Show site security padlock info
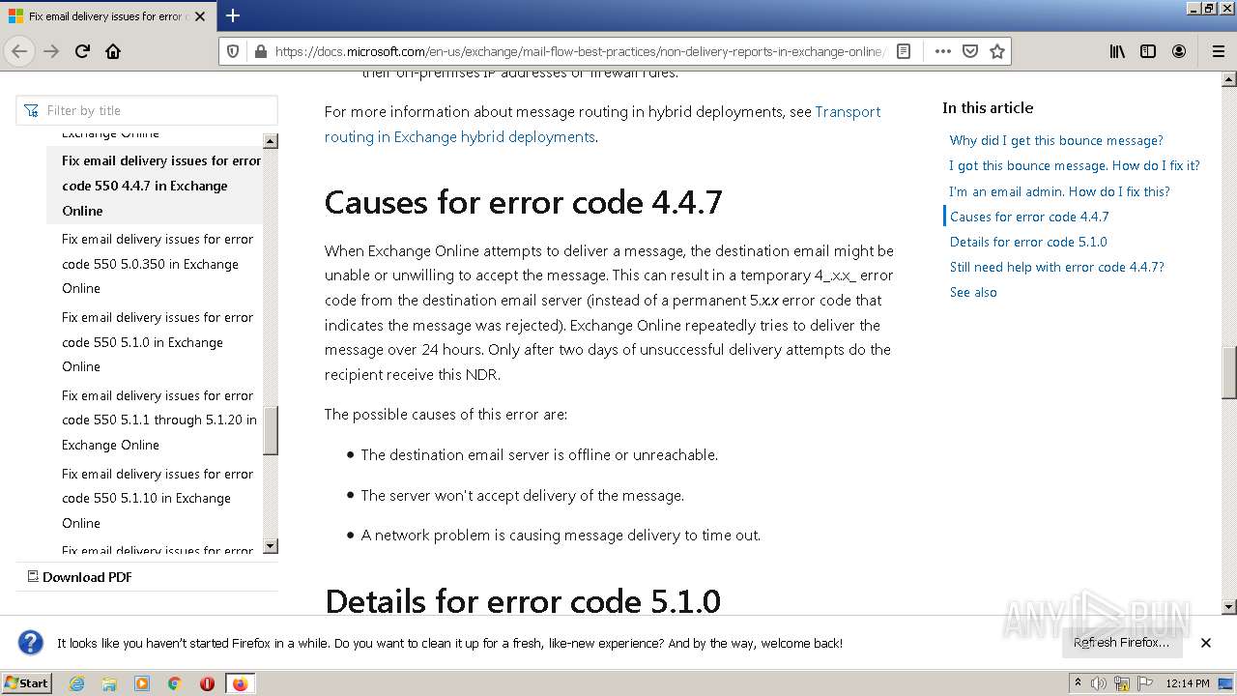Image resolution: width=1237 pixels, height=696 pixels. click(x=260, y=51)
